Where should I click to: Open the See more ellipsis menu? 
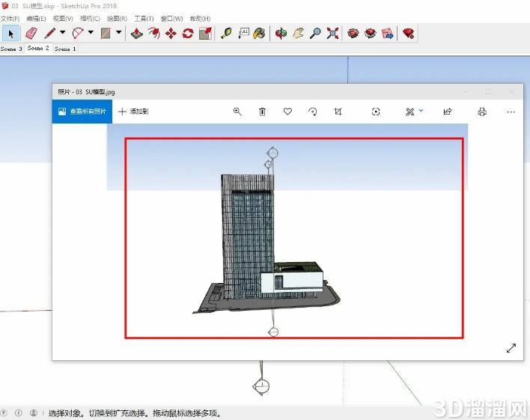point(511,112)
